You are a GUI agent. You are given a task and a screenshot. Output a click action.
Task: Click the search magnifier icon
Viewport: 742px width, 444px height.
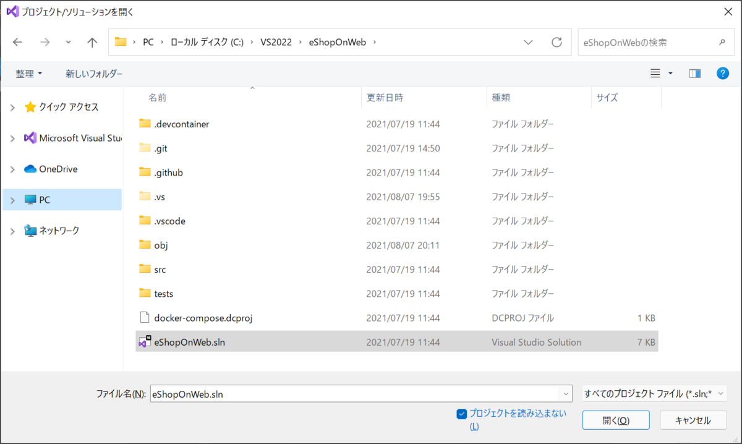pos(722,42)
